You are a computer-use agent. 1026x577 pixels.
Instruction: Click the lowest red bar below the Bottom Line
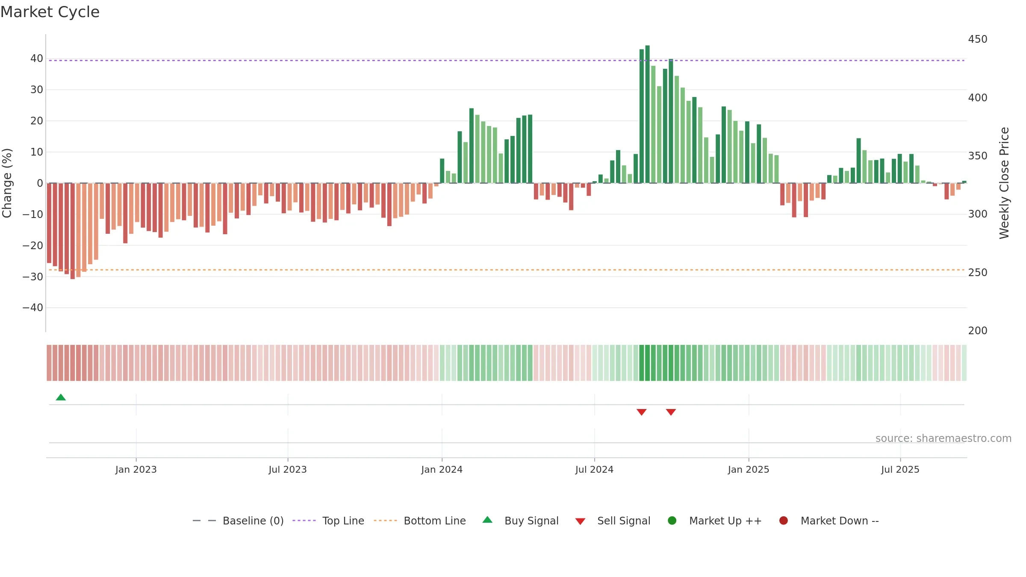(x=73, y=231)
